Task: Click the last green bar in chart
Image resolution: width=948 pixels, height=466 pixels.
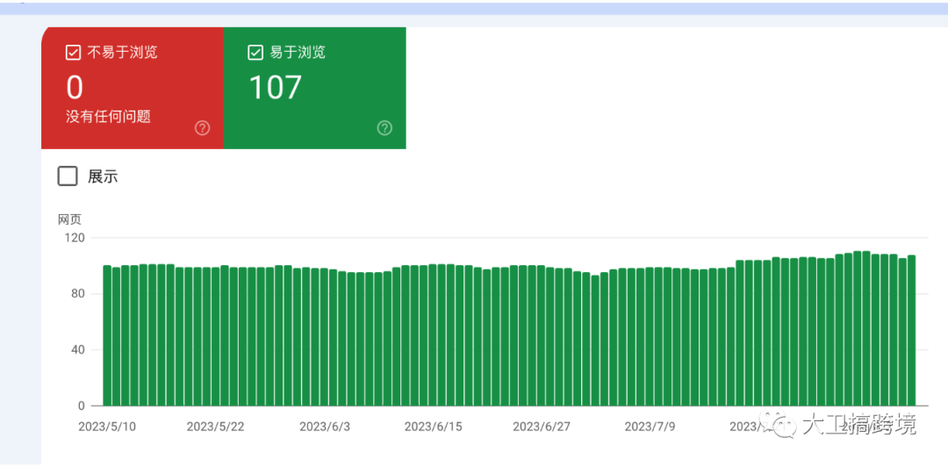Action: [912, 331]
